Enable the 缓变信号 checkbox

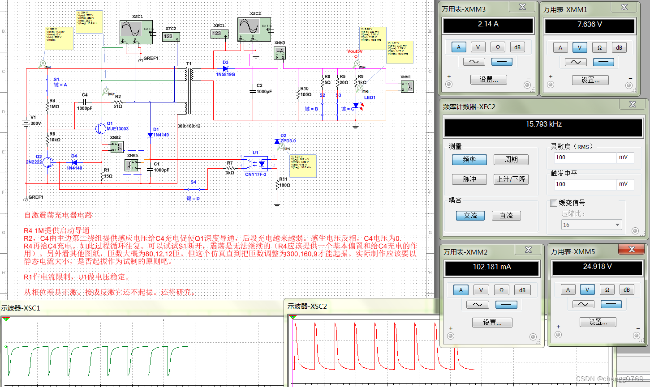tap(554, 203)
